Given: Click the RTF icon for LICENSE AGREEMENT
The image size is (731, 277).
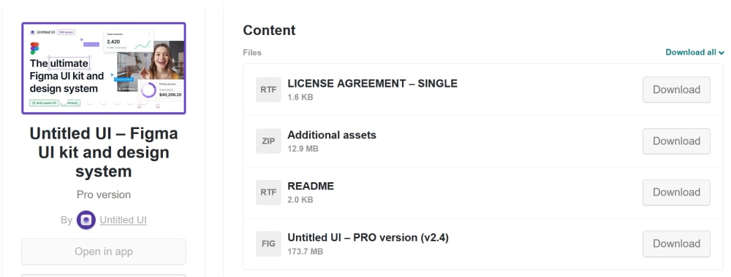Looking at the screenshot, I should (x=268, y=90).
